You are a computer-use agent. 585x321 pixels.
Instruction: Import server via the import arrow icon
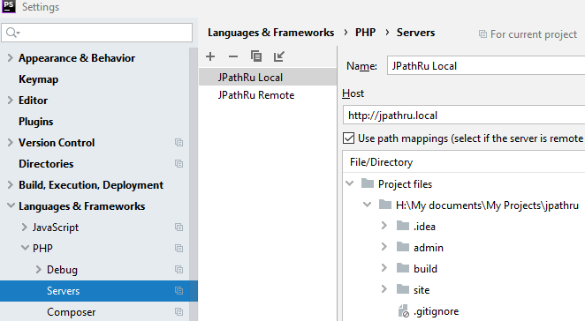[278, 56]
